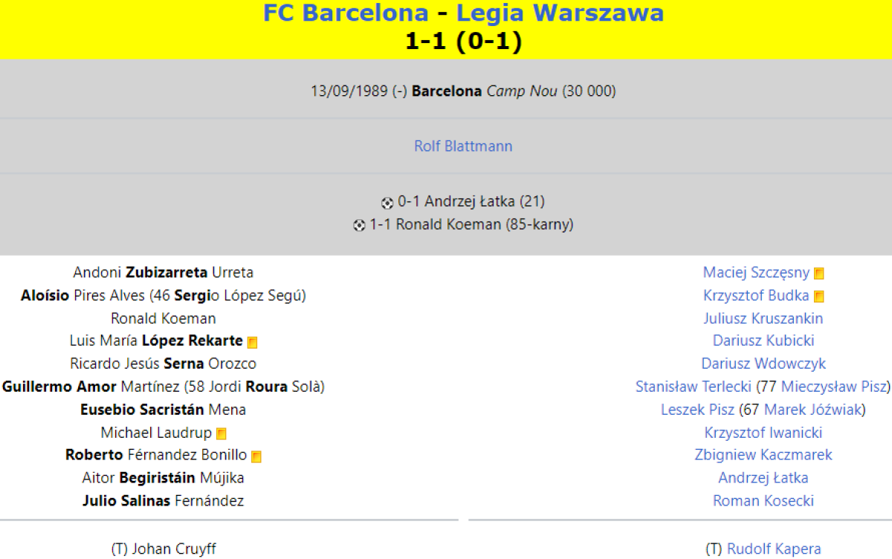Screen dimensions: 892x559
Task: Click yellow card icon beside Krzysztof Budka
Action: pyautogui.click(x=819, y=297)
